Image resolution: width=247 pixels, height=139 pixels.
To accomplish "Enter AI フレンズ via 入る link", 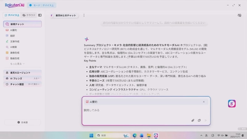I will pyautogui.click(x=36, y=78).
